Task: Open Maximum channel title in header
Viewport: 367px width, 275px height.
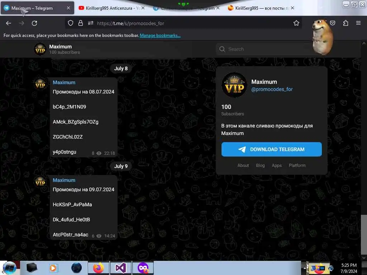Action: tap(60, 47)
